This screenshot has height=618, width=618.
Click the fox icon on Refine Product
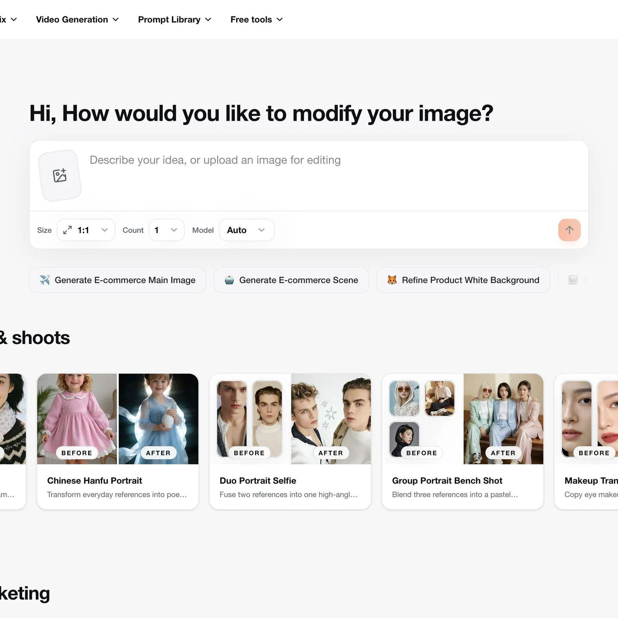(x=392, y=280)
